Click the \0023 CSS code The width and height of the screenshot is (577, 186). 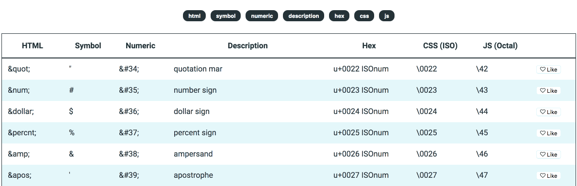coord(427,90)
